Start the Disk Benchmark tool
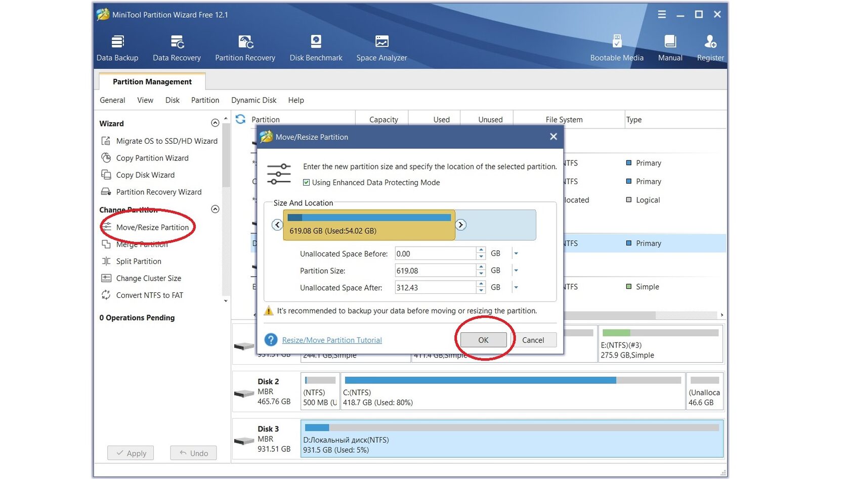The height and width of the screenshot is (479, 850). (x=316, y=48)
